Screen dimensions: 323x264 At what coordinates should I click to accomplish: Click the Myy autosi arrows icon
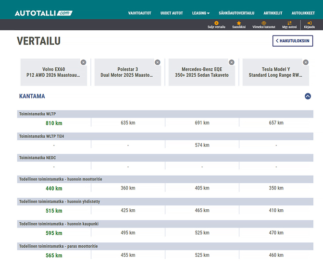tap(289, 23)
